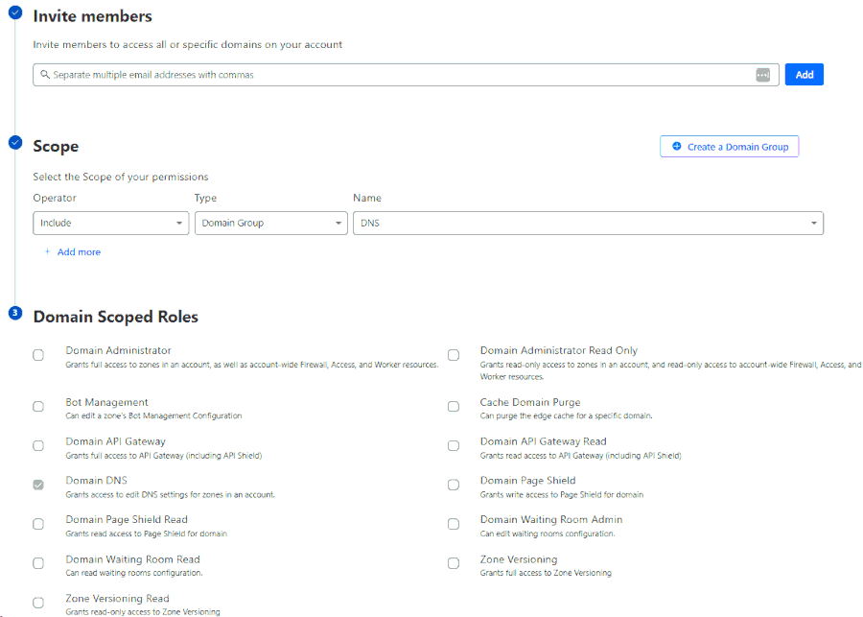Toggle the Bot Management checkbox

[38, 407]
